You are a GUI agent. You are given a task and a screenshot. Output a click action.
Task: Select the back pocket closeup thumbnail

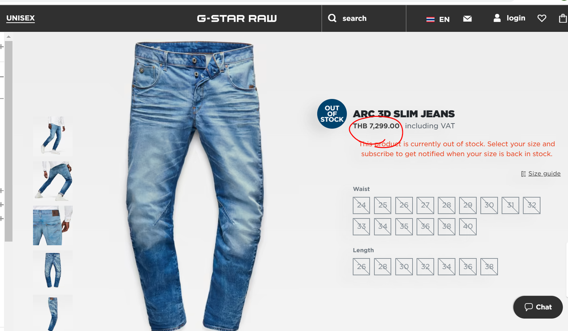(52, 225)
